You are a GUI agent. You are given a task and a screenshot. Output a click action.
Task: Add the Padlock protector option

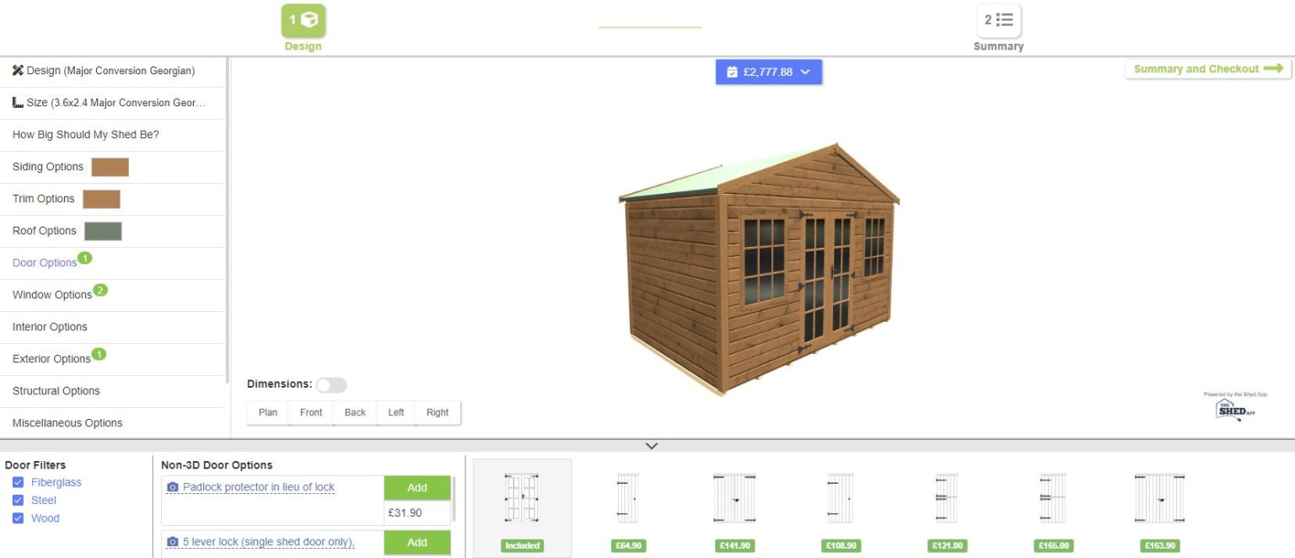(417, 487)
